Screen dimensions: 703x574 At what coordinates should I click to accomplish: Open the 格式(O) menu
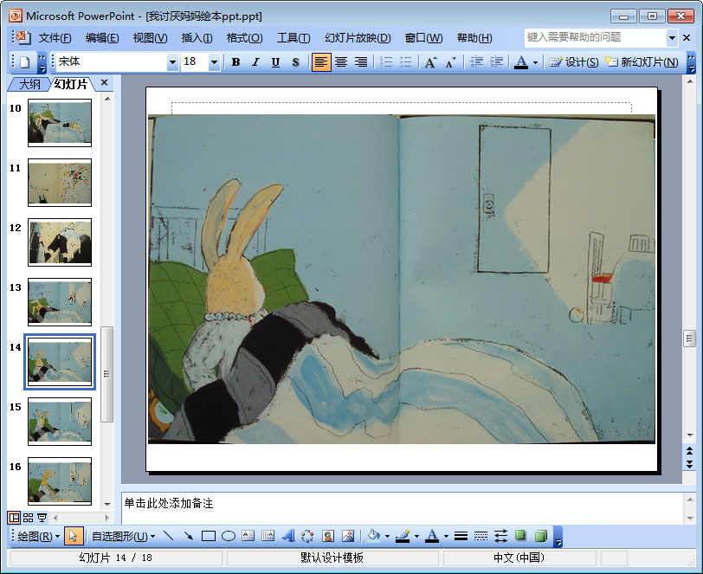click(x=244, y=38)
